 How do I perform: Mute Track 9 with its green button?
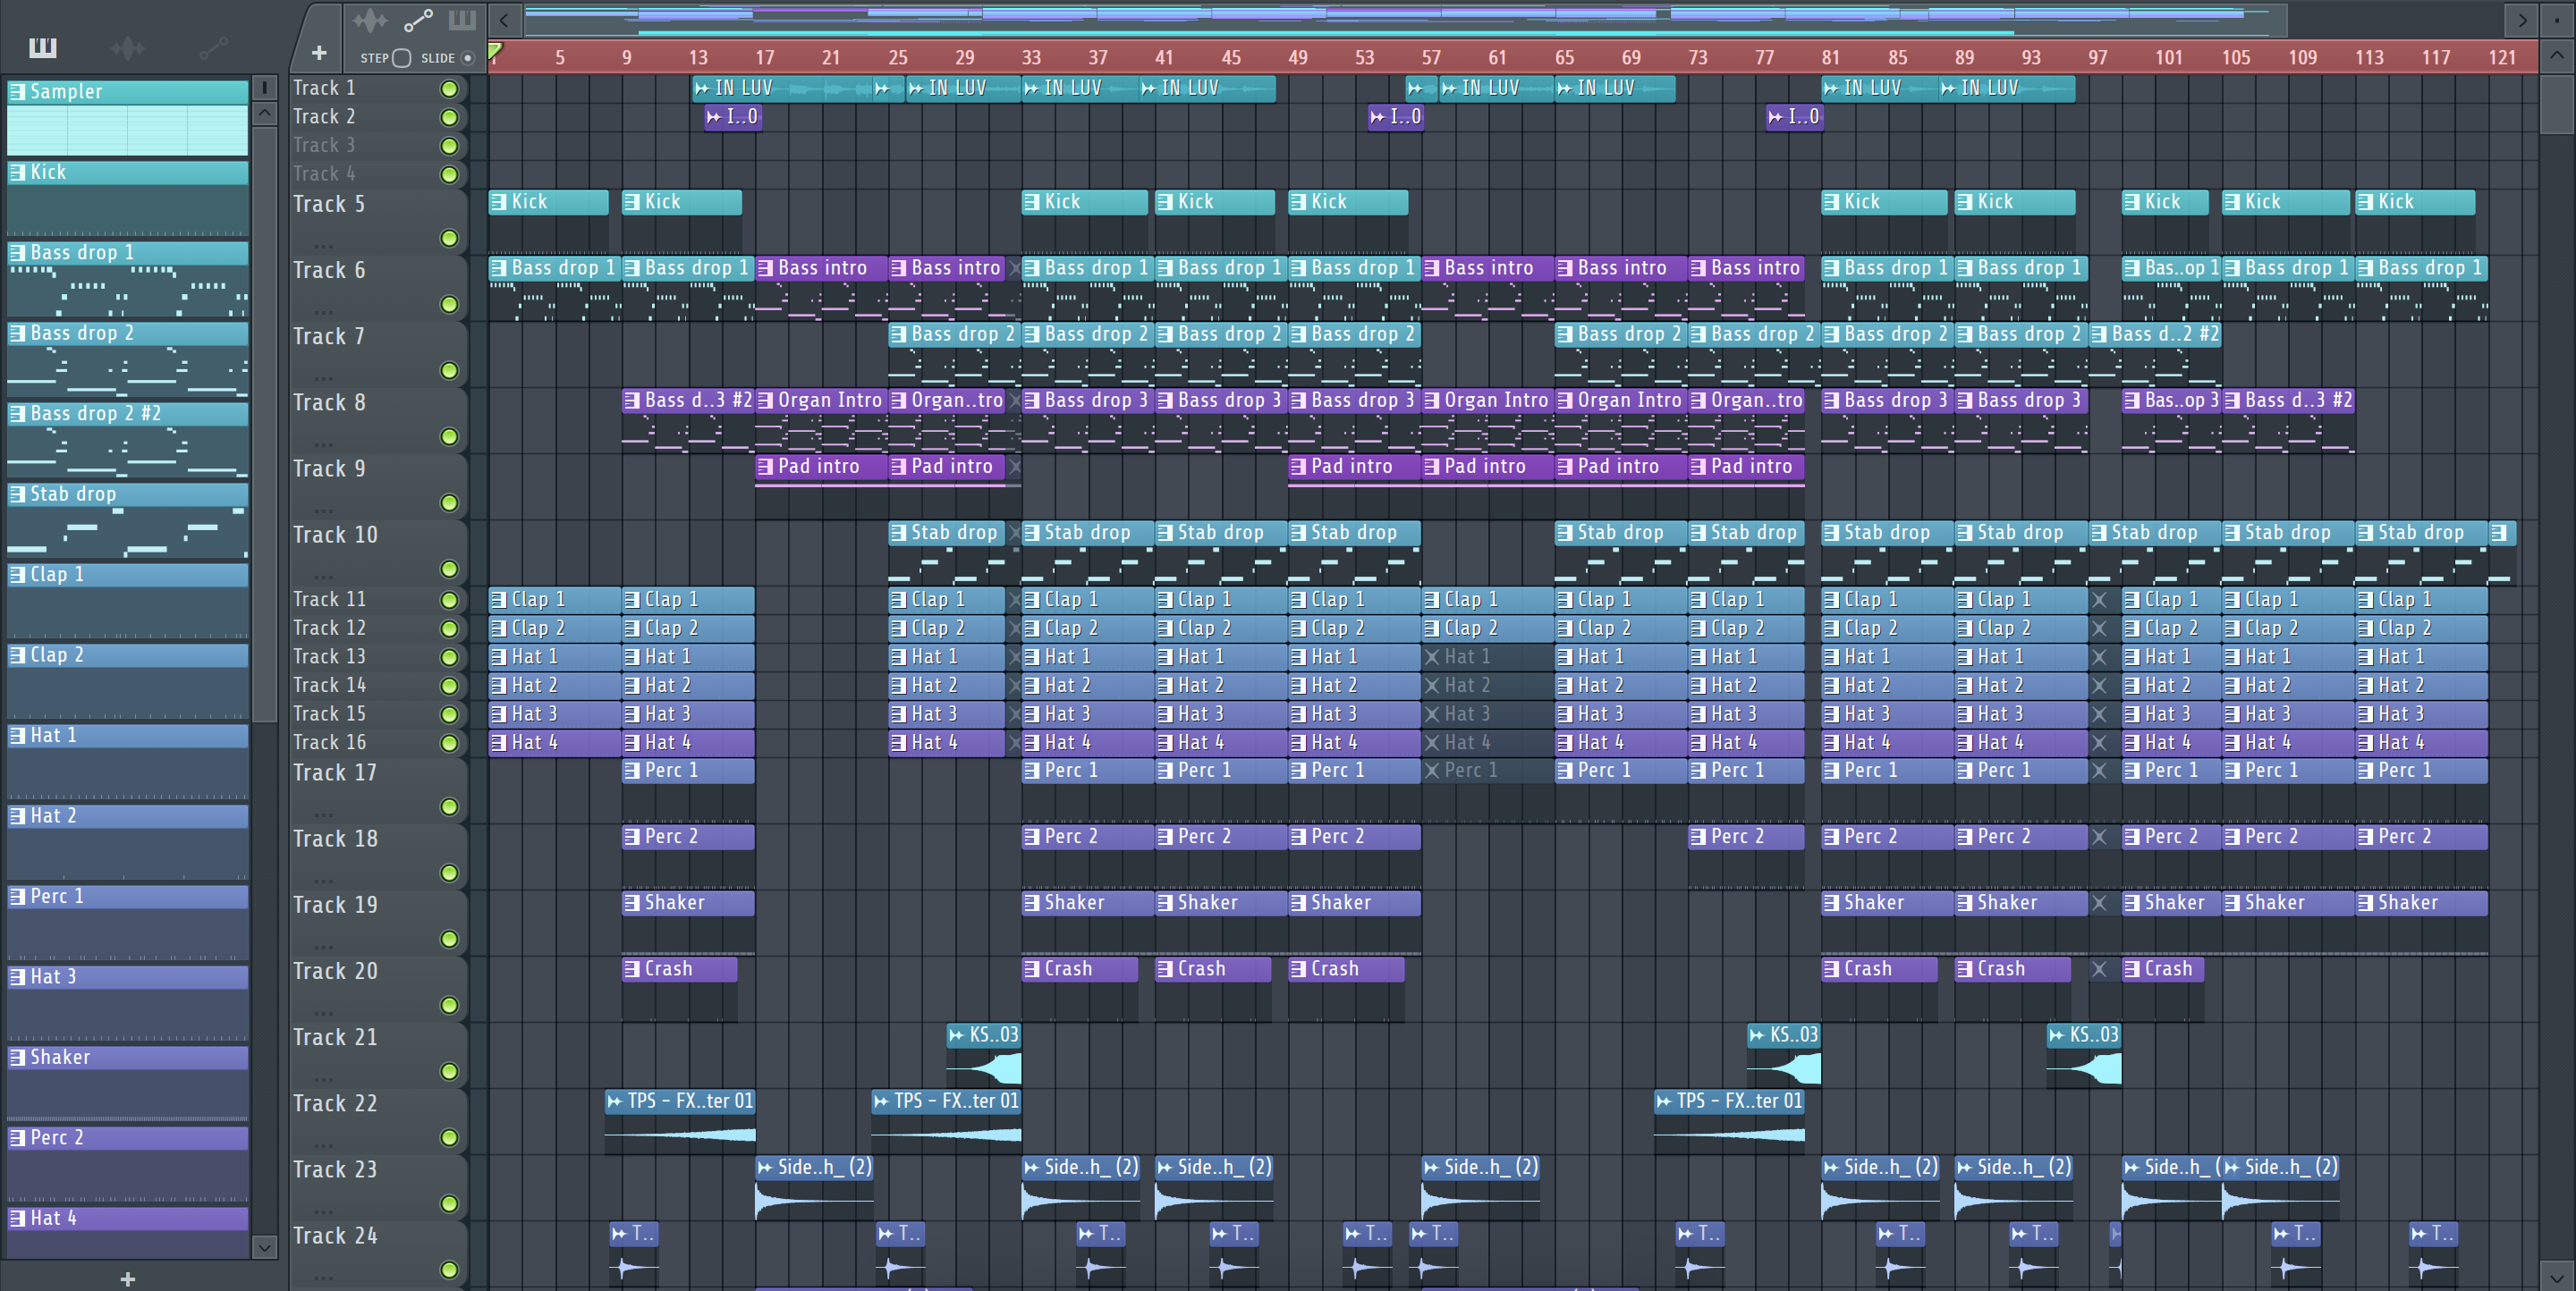pyautogui.click(x=449, y=502)
